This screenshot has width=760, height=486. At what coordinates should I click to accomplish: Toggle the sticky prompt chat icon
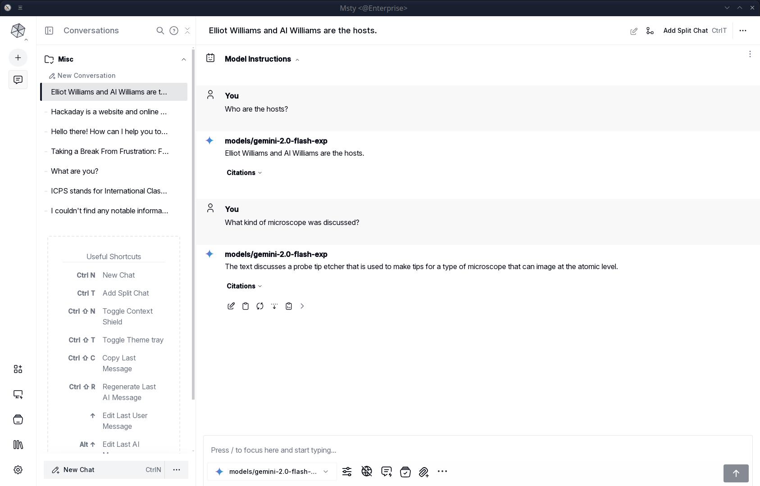click(386, 472)
